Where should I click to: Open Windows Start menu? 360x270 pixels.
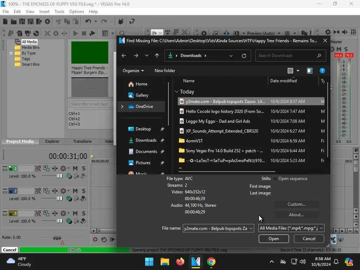pyautogui.click(x=149, y=262)
